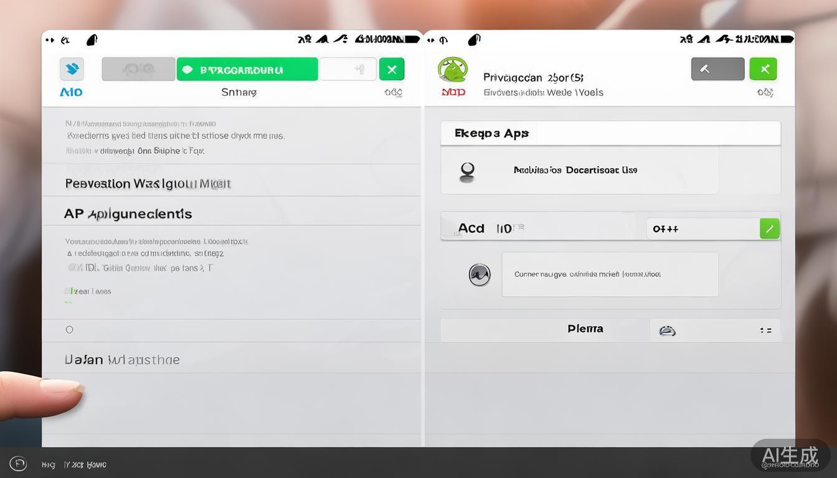The image size is (837, 478).
Task: Select the empty radio circle in left list
Action: pos(69,330)
